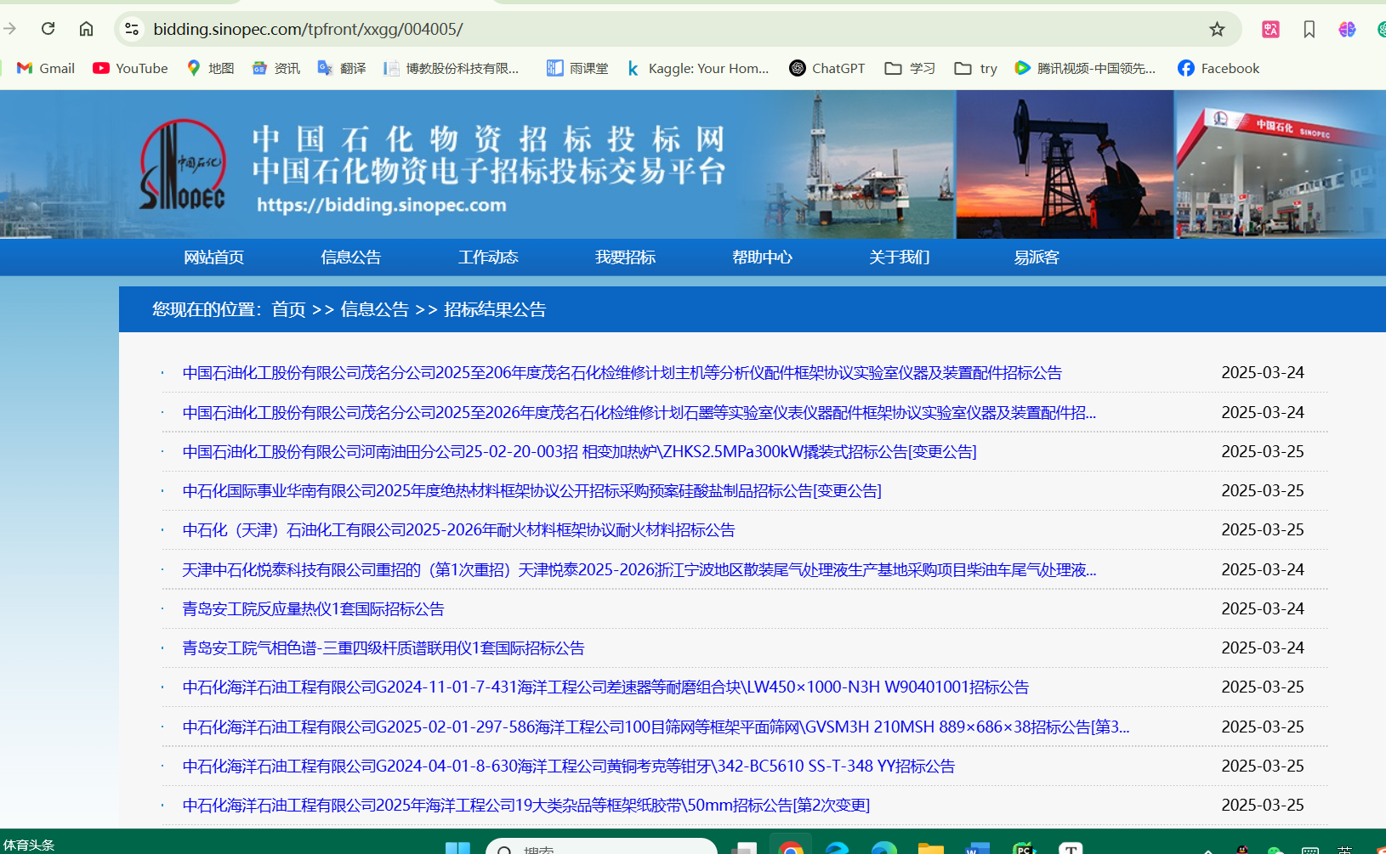
Task: Open the 关于我们 navigation item
Action: tap(899, 257)
